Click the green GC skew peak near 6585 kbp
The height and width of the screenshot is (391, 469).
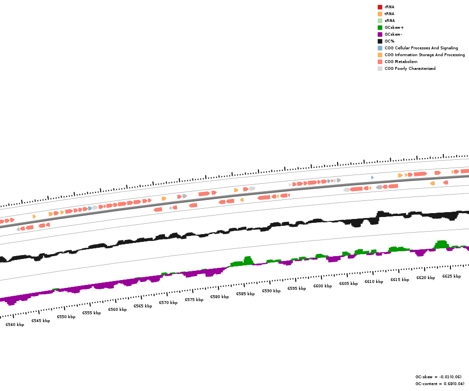tap(247, 260)
